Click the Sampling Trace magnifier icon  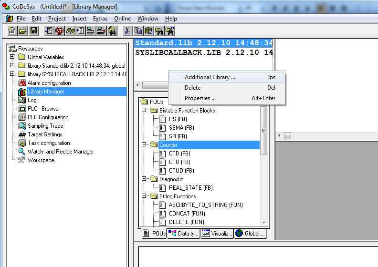[x=22, y=126]
